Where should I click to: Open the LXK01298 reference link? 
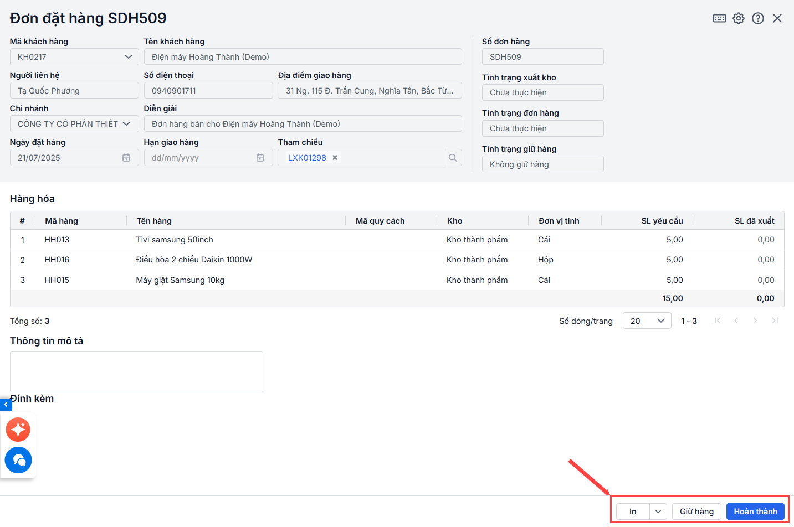click(x=307, y=158)
